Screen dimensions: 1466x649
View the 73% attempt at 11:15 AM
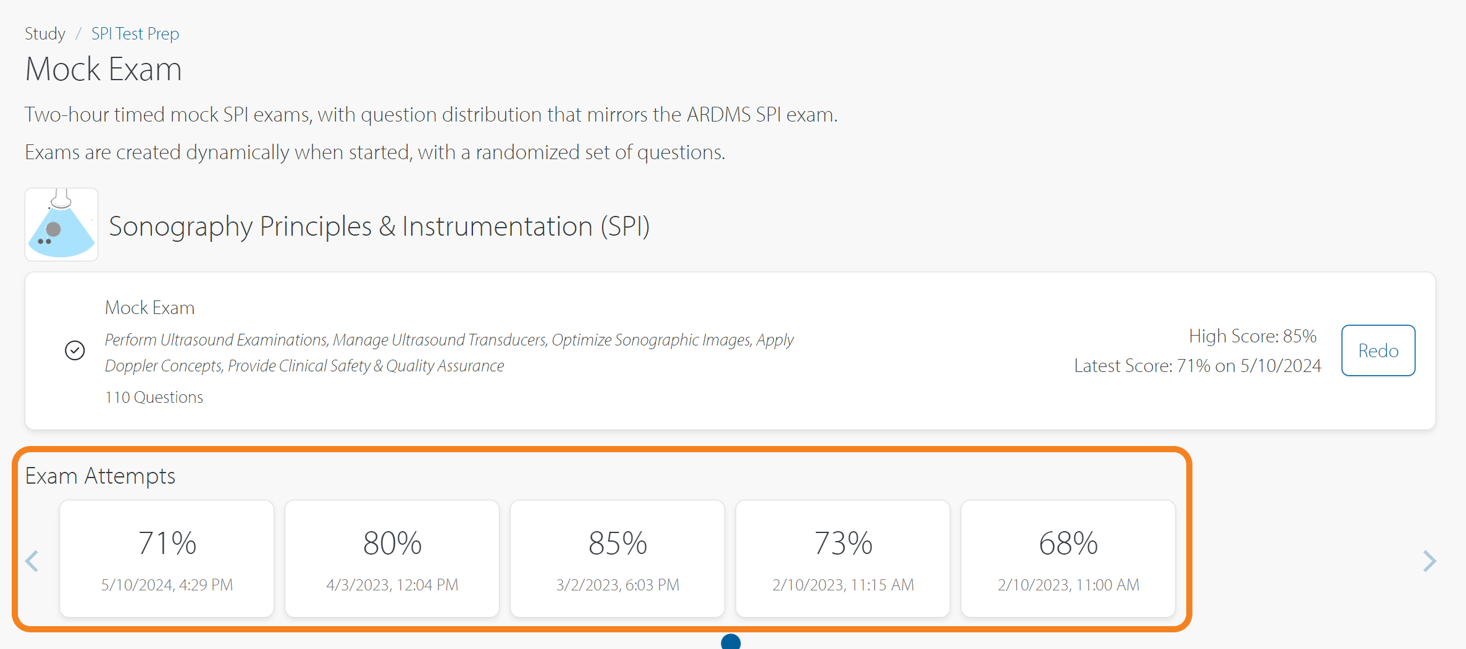point(843,558)
